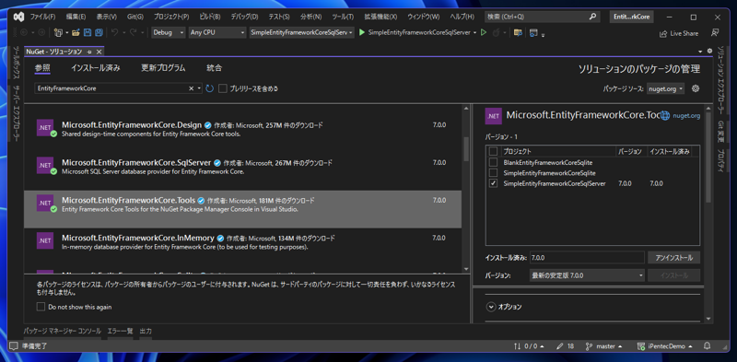Click the Undo arrow icon
This screenshot has width=737, height=362.
pos(114,33)
